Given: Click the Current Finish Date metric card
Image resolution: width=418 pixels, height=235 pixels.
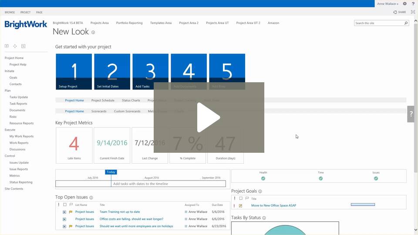Looking at the screenshot, I should point(112,145).
